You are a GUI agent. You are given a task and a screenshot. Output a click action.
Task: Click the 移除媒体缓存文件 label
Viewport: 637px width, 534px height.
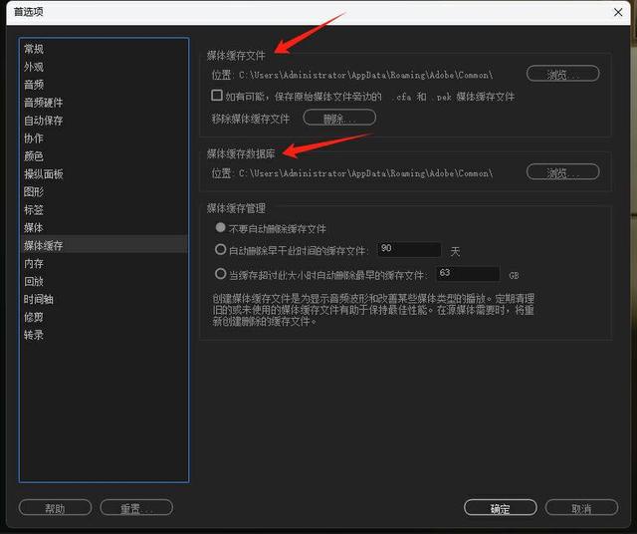[250, 119]
